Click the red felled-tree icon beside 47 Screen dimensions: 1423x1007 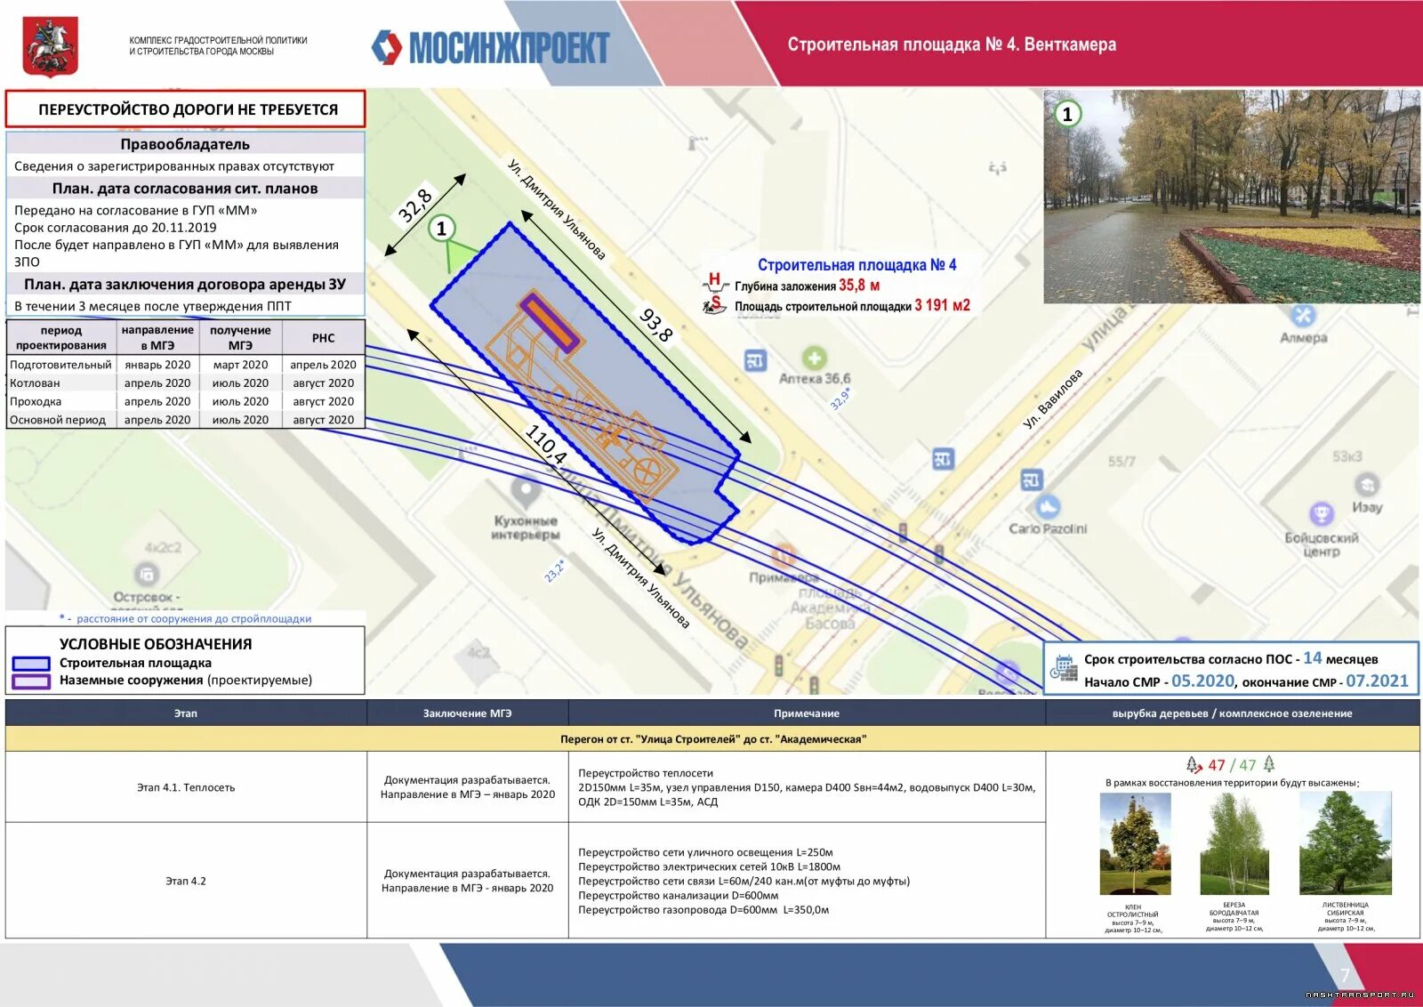point(1194,764)
